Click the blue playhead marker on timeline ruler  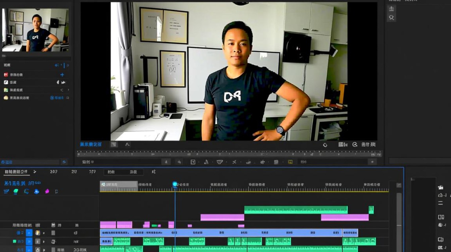point(175,184)
